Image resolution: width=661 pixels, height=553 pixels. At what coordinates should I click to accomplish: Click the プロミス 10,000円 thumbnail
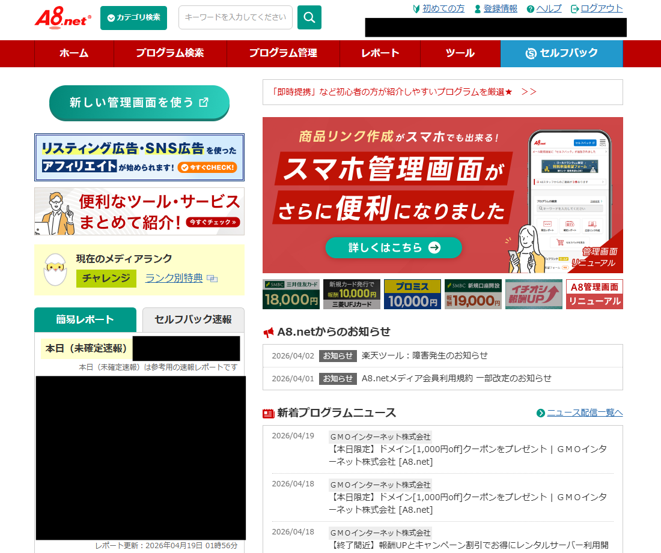(x=412, y=294)
